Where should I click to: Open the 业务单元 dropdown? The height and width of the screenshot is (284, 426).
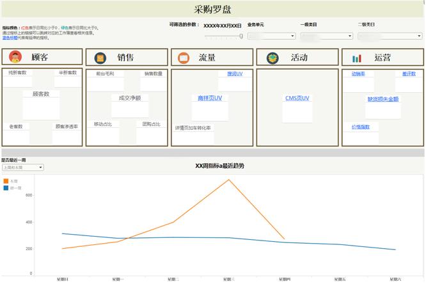(x=271, y=36)
